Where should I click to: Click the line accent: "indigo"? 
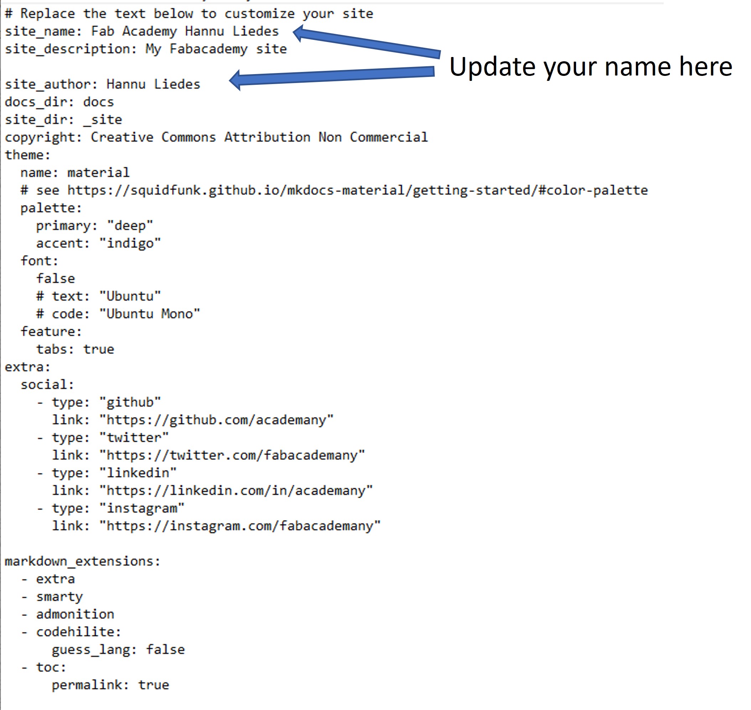[98, 243]
